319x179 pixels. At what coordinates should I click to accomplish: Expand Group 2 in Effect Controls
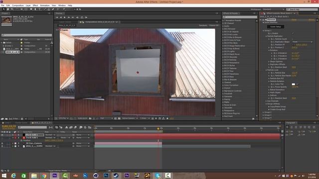pos(263,112)
